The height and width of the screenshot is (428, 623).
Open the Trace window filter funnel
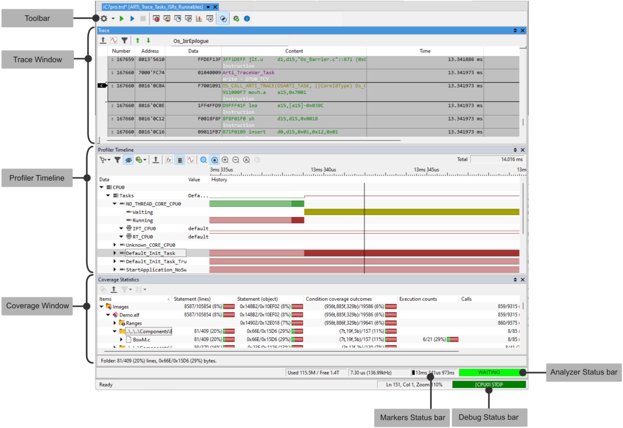(124, 41)
